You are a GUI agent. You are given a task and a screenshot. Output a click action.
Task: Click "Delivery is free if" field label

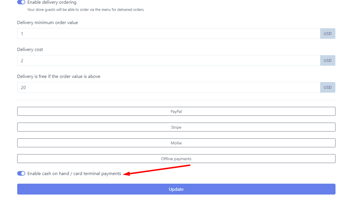point(59,76)
